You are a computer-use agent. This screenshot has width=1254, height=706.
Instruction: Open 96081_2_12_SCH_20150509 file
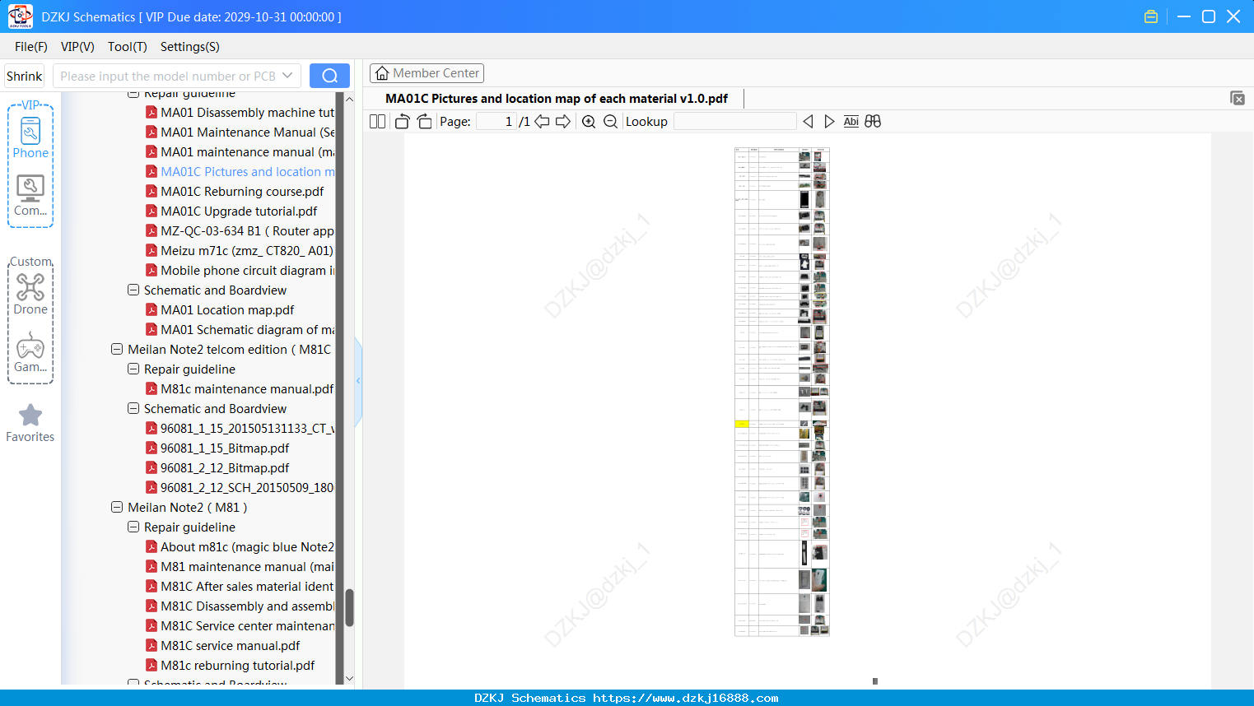247,488
